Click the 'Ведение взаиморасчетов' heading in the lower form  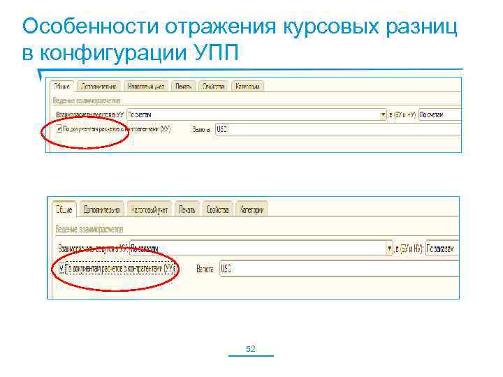coord(89,229)
